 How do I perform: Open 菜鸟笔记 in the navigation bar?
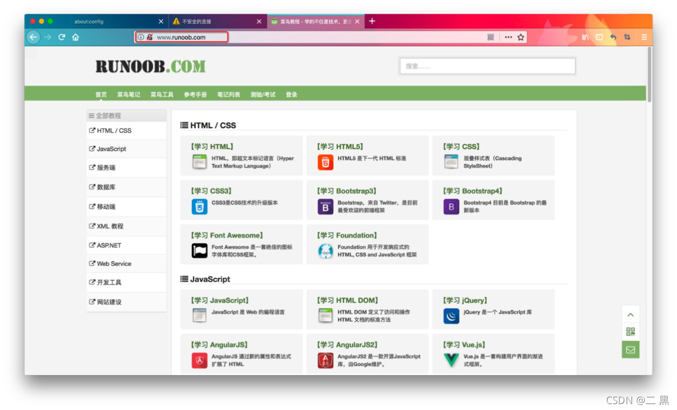(x=129, y=95)
